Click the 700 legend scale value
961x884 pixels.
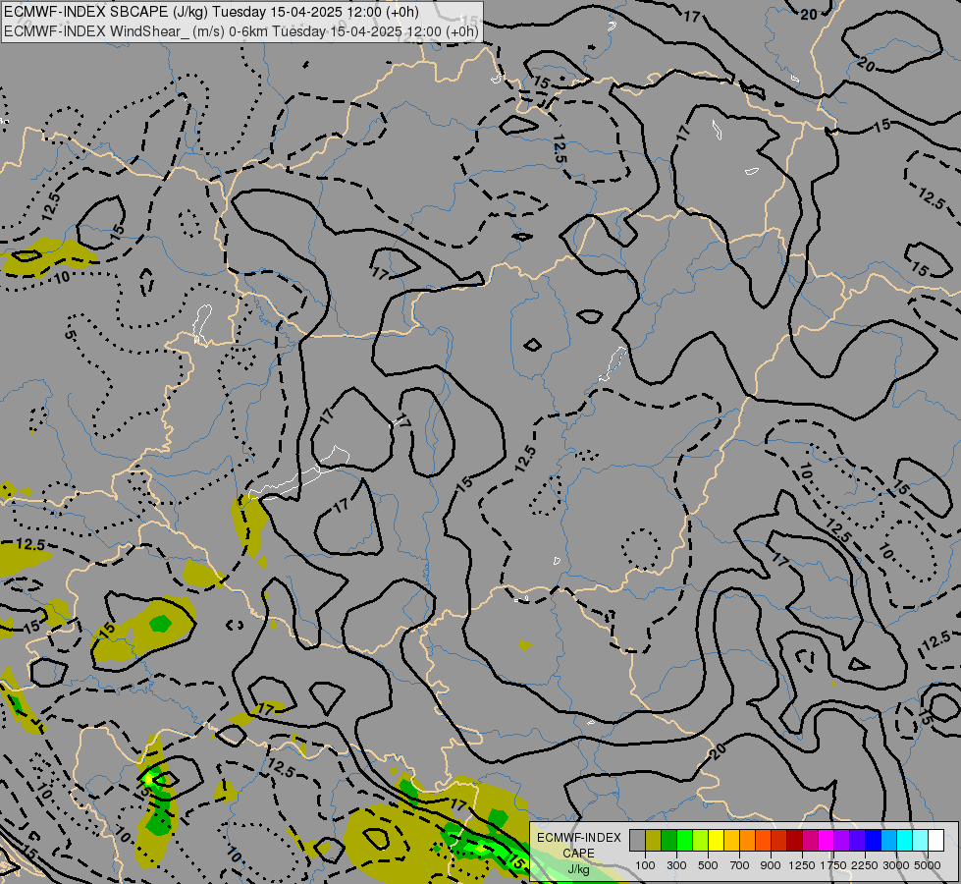click(x=740, y=865)
